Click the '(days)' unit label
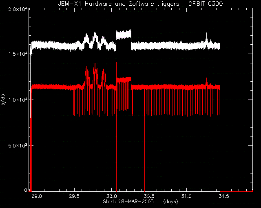Screen dimensions: 261x208 tap(170, 201)
